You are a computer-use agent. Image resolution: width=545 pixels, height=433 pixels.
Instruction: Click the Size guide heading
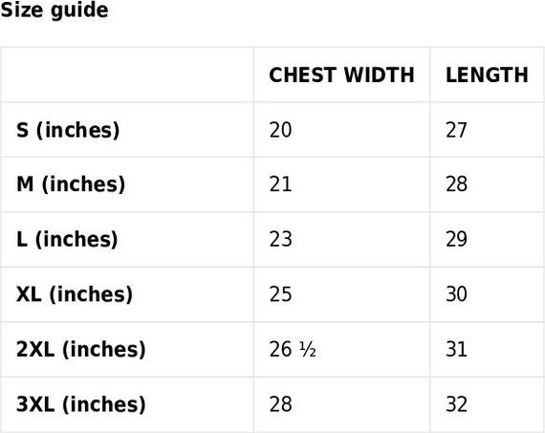(54, 11)
